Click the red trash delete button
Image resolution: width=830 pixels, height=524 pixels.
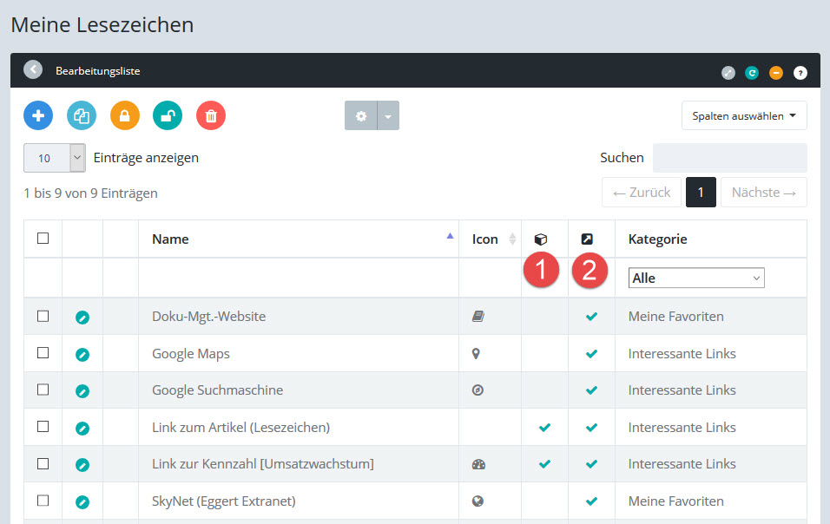pyautogui.click(x=211, y=115)
